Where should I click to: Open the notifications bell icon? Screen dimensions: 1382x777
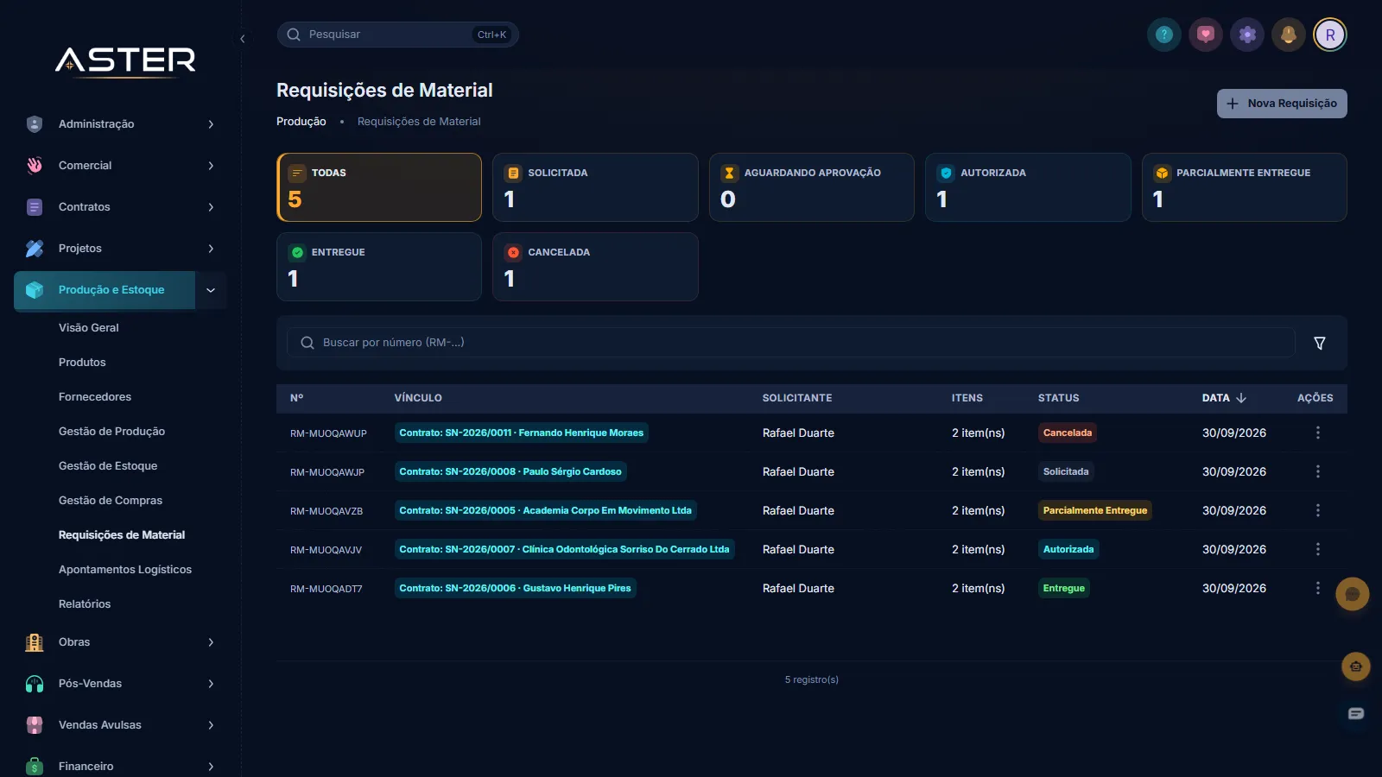(1289, 35)
